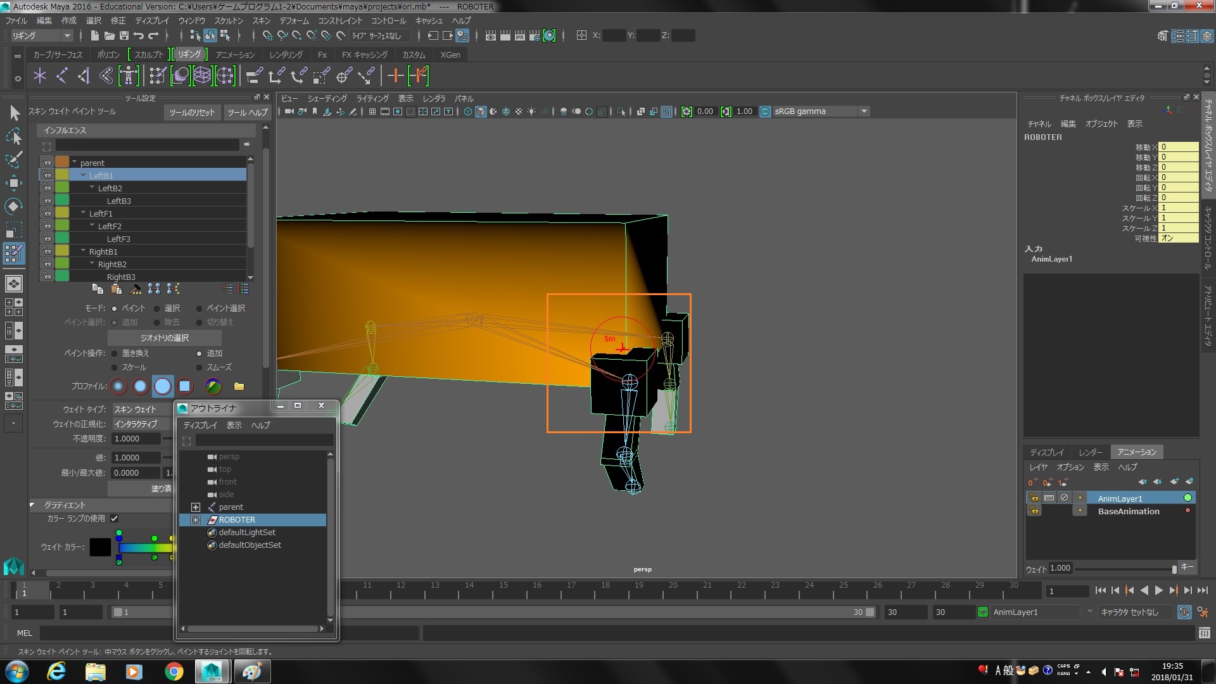Select the square brush profile icon
The image size is (1216, 684).
click(x=184, y=386)
